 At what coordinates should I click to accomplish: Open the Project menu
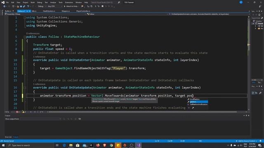pyautogui.click(x=26, y=2)
